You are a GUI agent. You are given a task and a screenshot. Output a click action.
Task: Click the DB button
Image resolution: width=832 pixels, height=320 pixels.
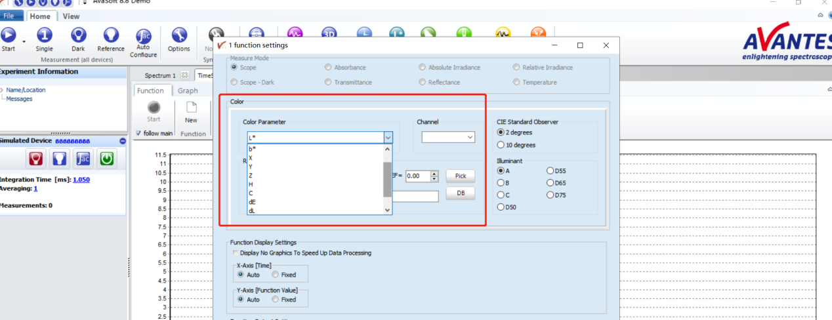[x=460, y=193]
